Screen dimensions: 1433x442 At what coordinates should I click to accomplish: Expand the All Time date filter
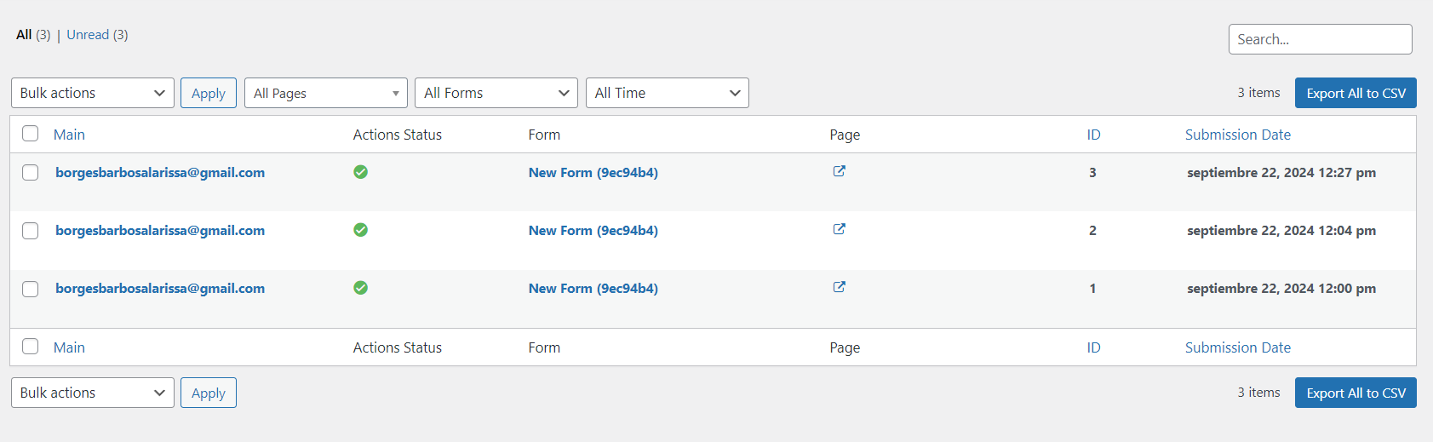(x=667, y=93)
